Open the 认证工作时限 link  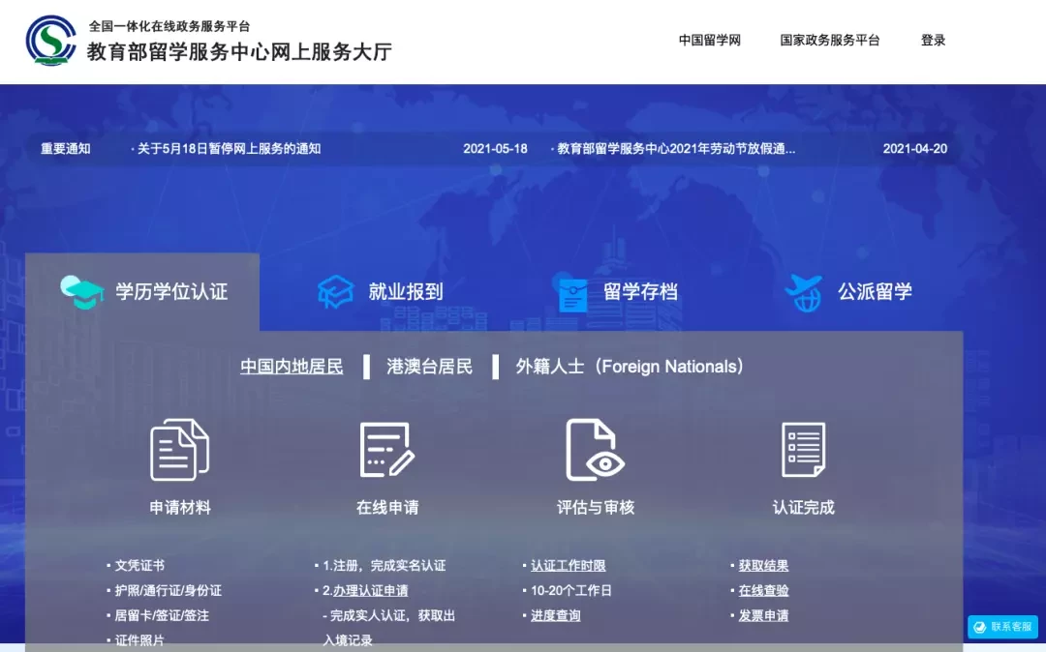569,566
